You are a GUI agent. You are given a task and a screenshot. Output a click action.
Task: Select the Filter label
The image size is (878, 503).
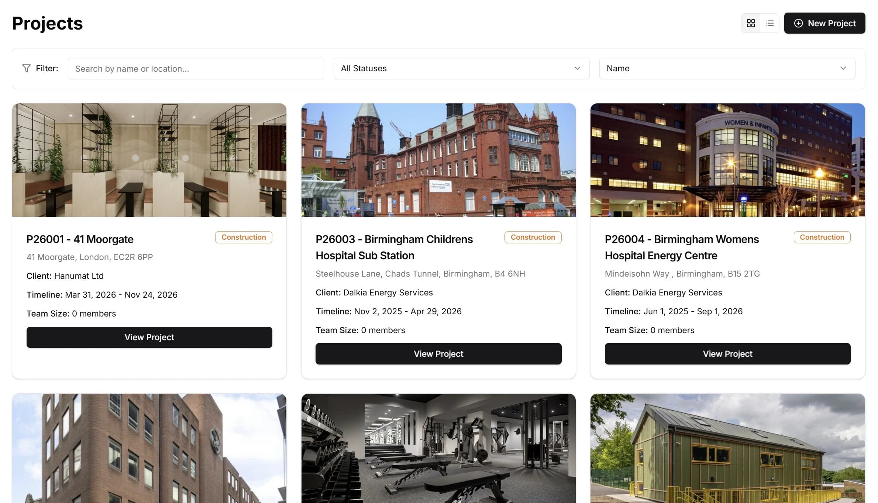click(x=47, y=68)
